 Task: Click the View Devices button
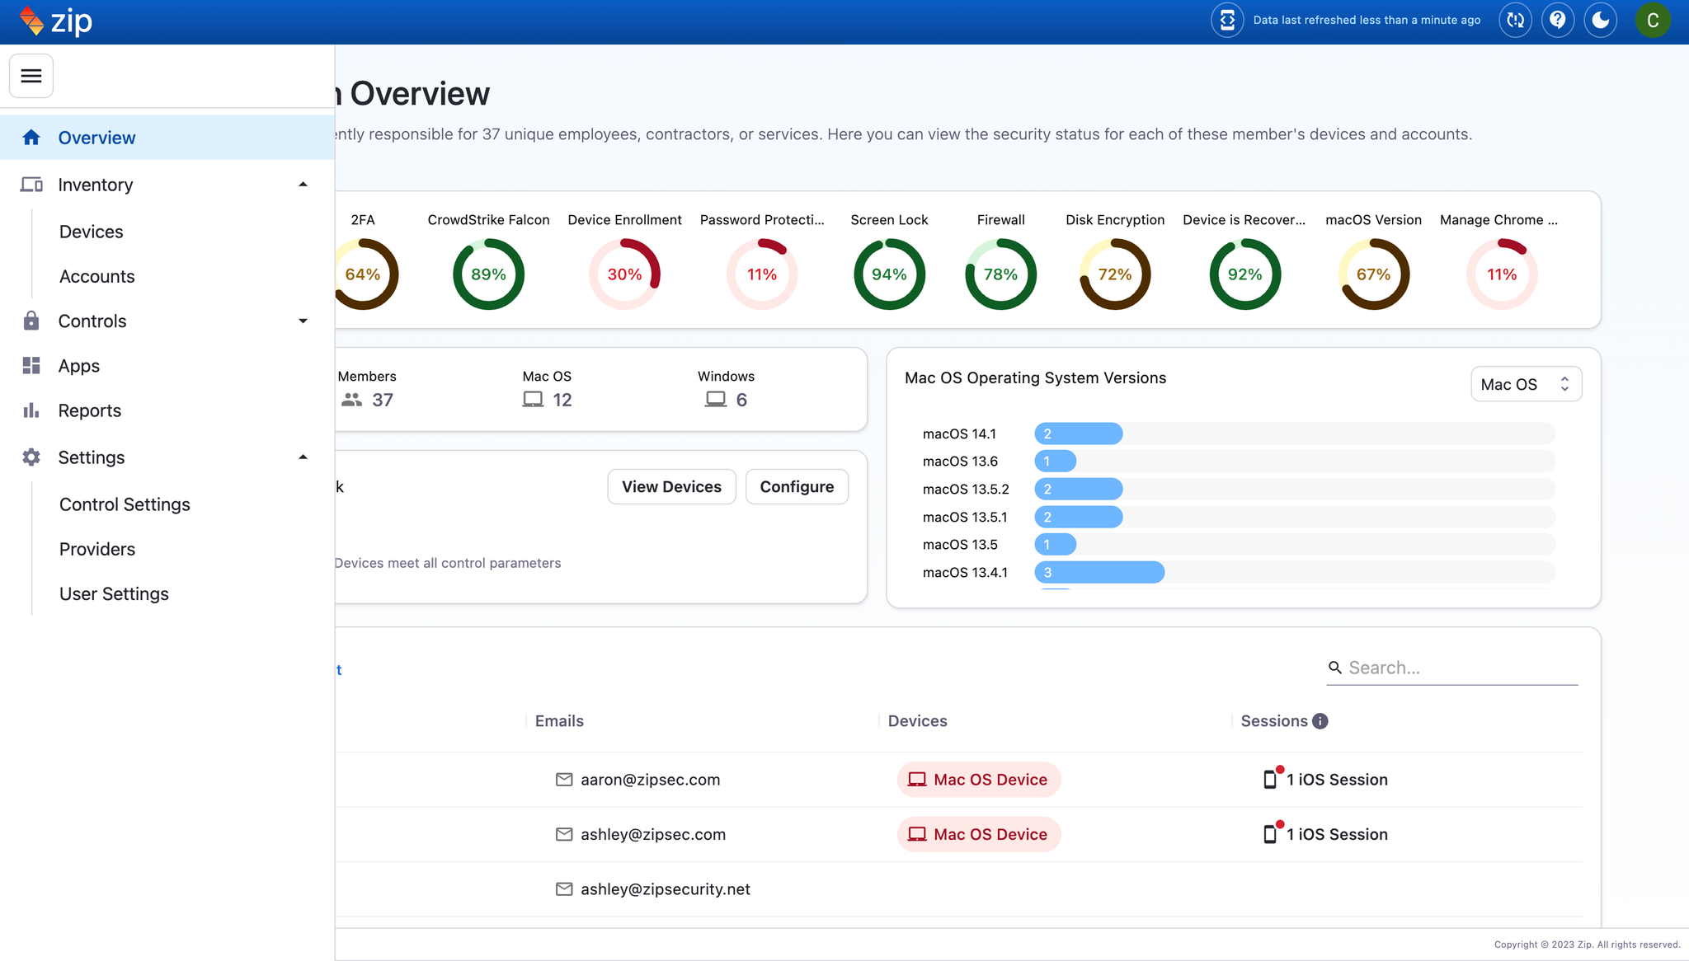(671, 487)
